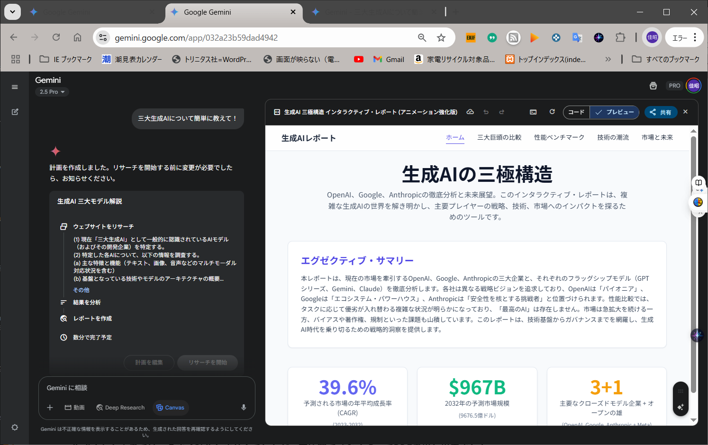Open the bookmarks apps grid icon
This screenshot has width=708, height=445.
(16, 59)
